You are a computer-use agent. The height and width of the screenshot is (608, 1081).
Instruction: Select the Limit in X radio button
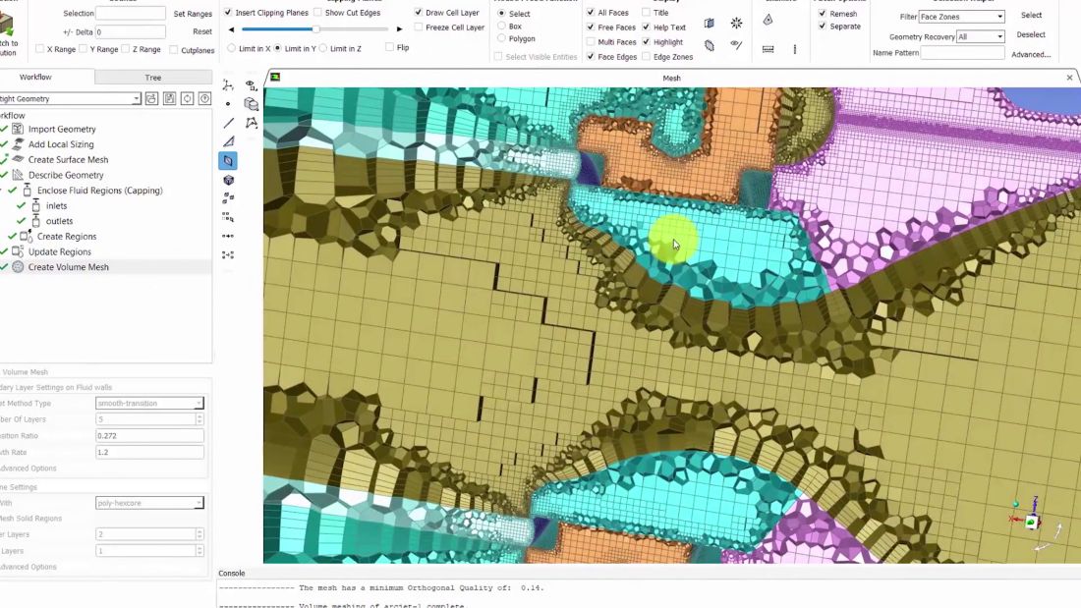pos(231,48)
